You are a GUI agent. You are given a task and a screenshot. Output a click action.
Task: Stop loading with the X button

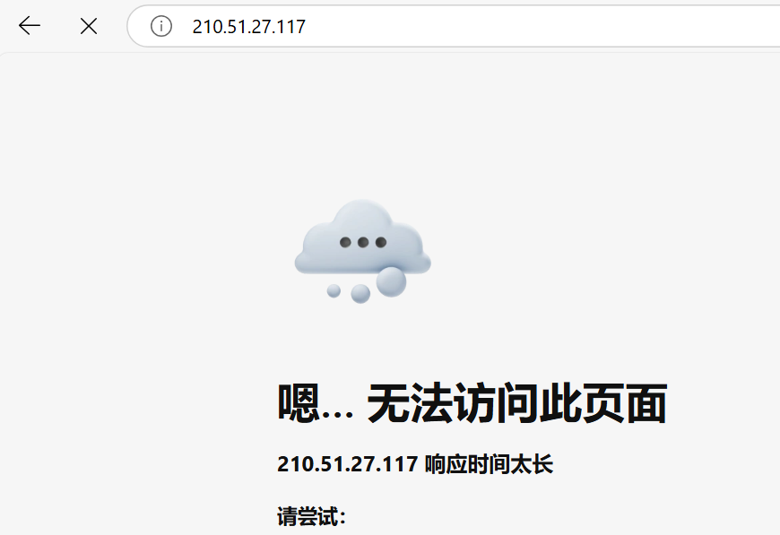[89, 26]
